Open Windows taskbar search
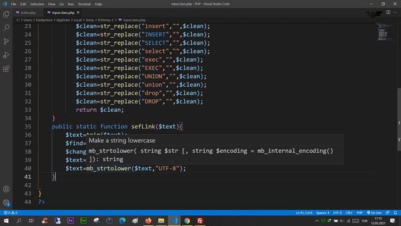401x226 pixels. coord(19,220)
